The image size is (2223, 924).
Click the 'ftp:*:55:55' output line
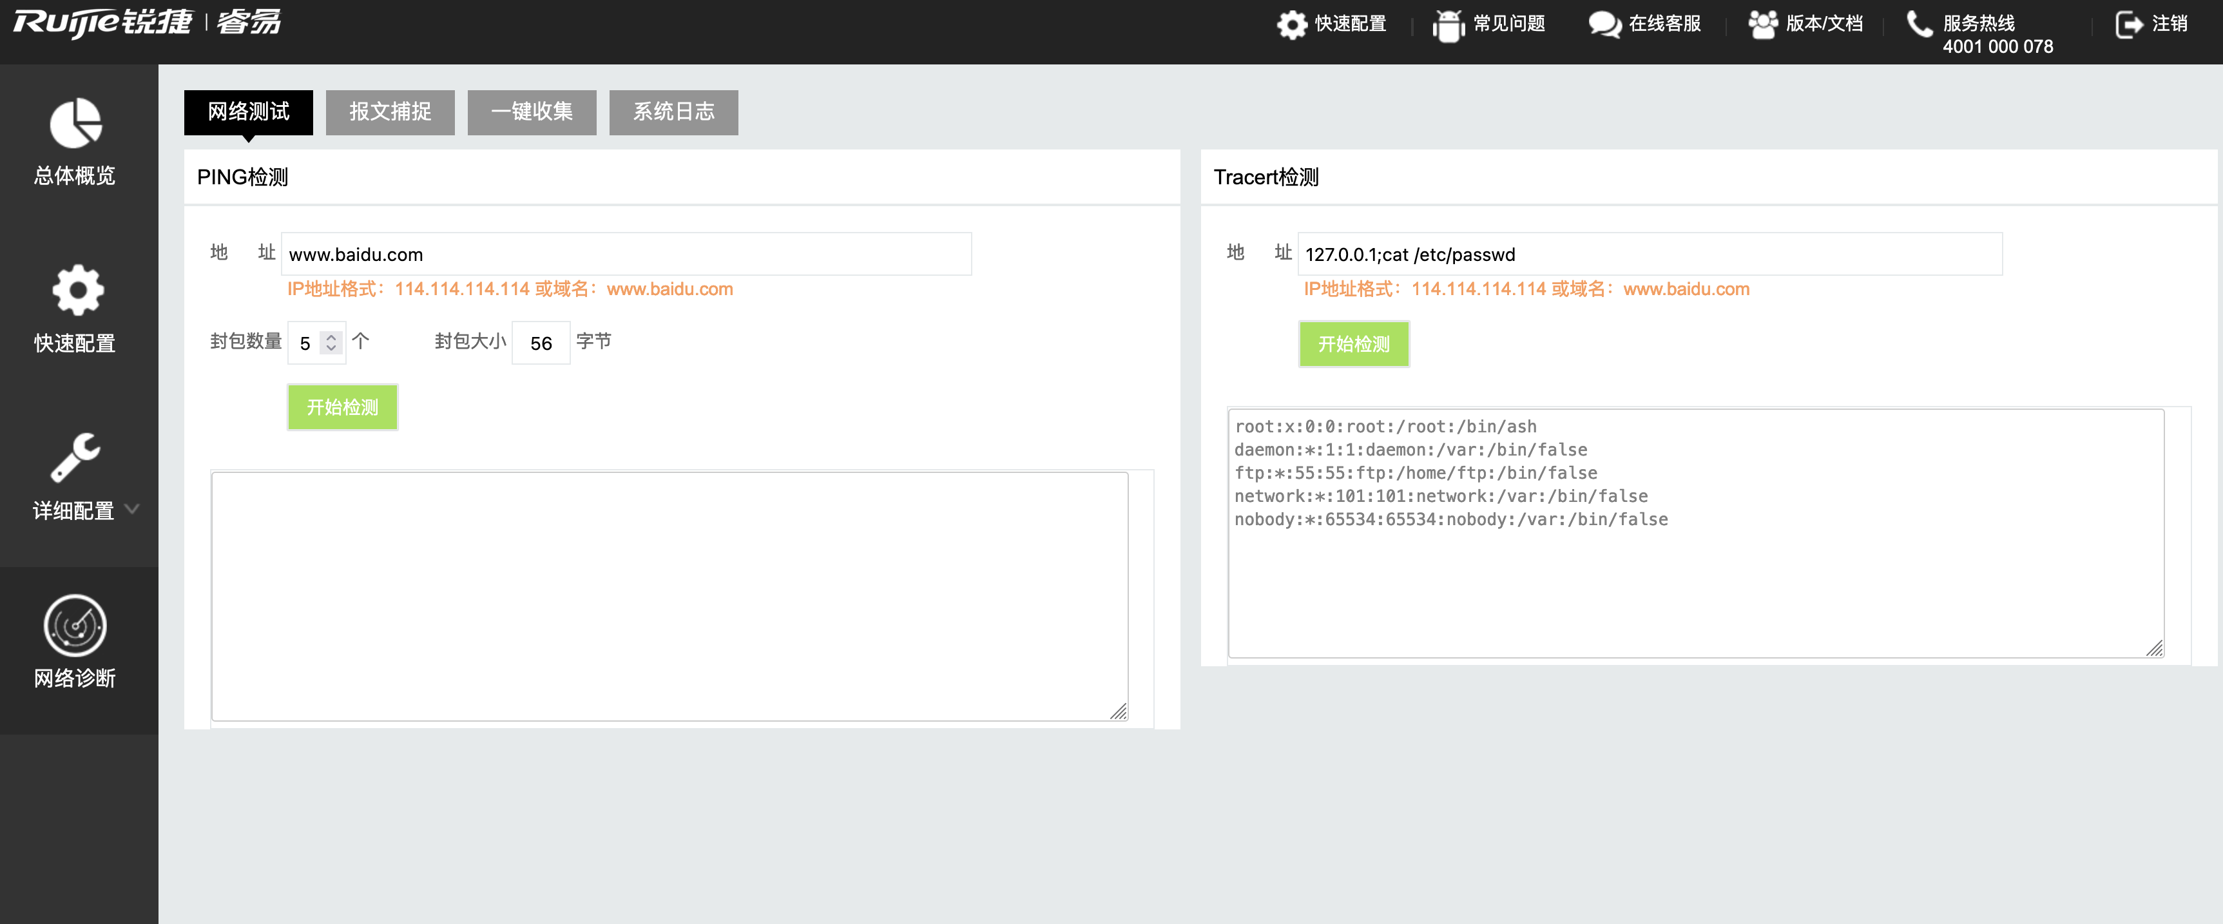pos(1415,473)
